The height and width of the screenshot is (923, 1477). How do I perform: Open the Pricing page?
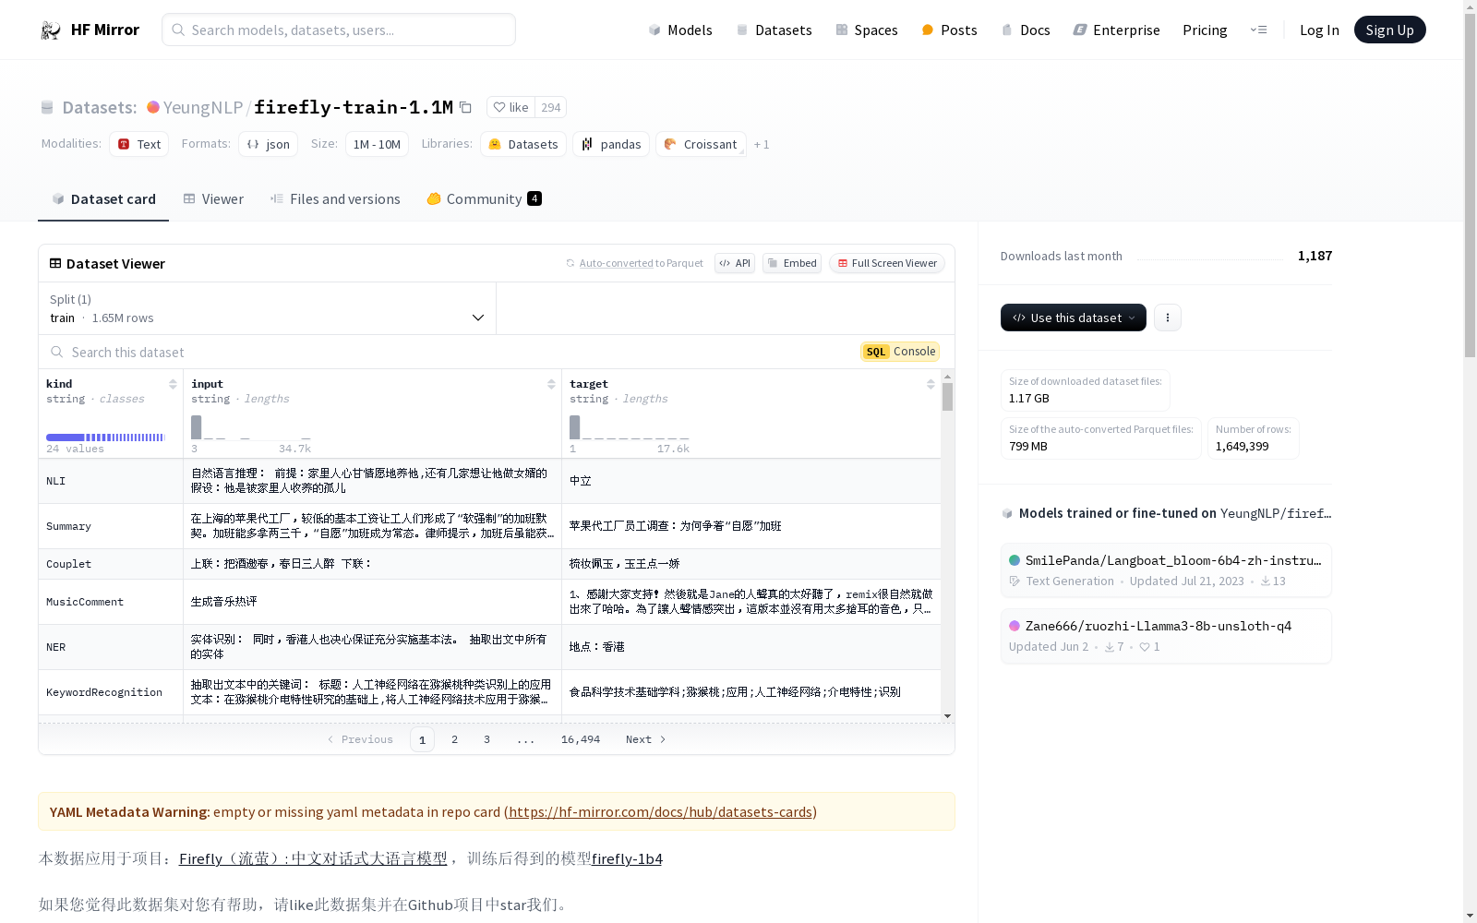(x=1205, y=30)
